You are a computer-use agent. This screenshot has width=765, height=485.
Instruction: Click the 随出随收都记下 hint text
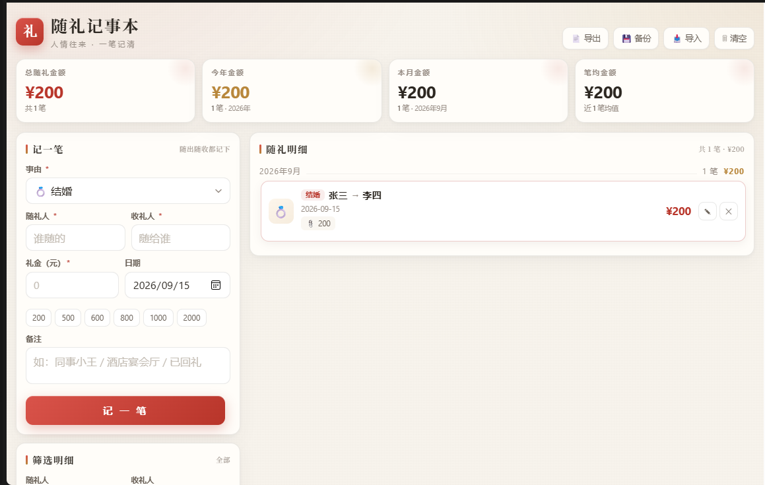(x=205, y=149)
